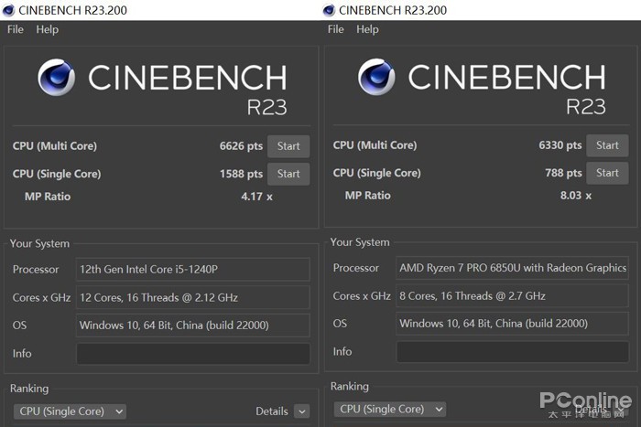Select '12 Cores, 16 Threads @ 2.12 GHz' field
641x427 pixels.
point(193,297)
